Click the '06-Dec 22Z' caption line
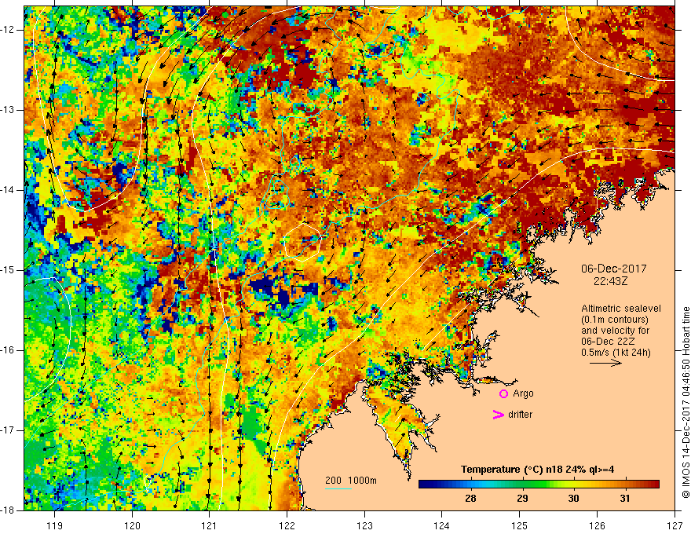 coord(608,342)
